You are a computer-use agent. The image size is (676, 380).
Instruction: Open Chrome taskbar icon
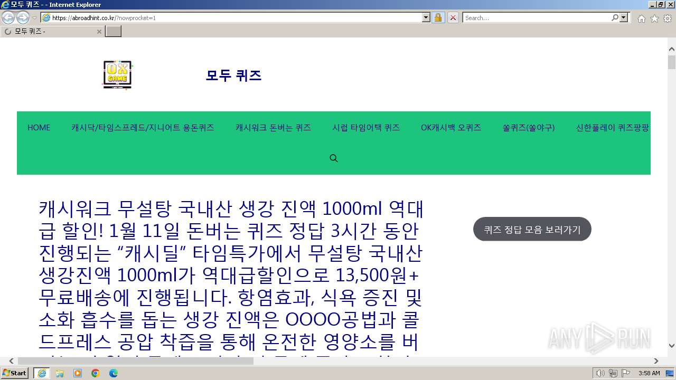click(96, 373)
